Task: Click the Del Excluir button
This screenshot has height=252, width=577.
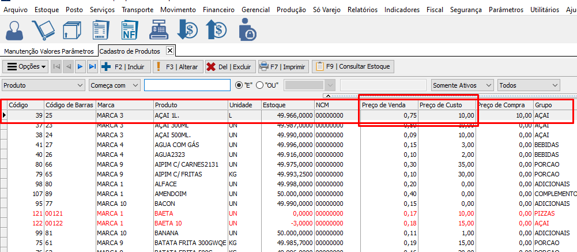Action: [x=229, y=67]
